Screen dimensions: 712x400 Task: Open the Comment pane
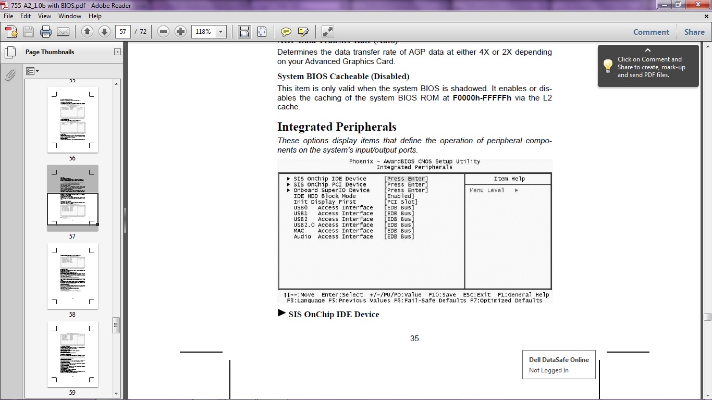click(651, 32)
